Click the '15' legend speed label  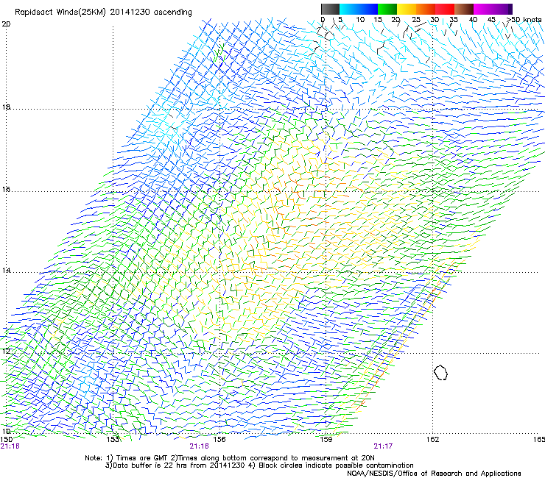tap(378, 19)
